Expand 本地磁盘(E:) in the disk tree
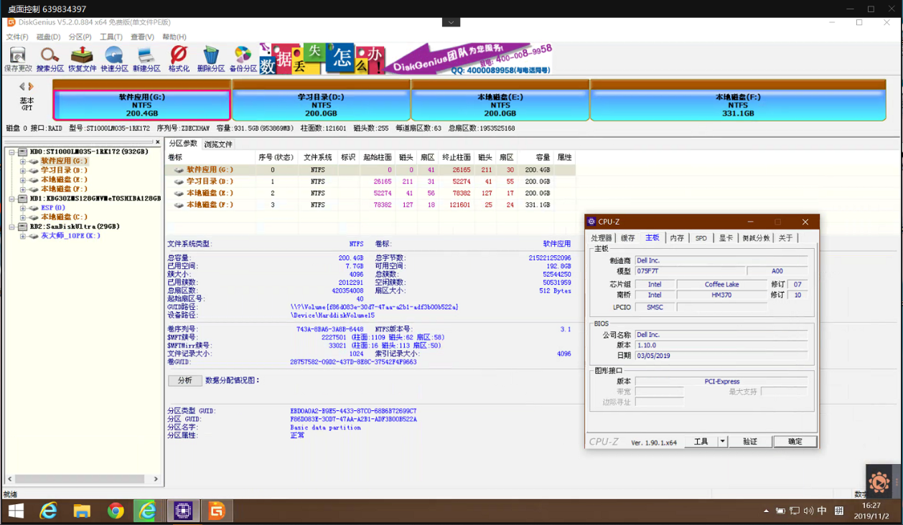The height and width of the screenshot is (525, 903). click(23, 180)
